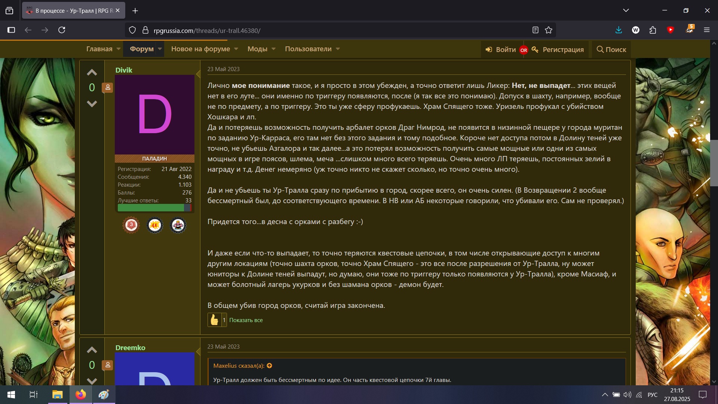Upvote Divik's post with up arrow

coord(92,73)
